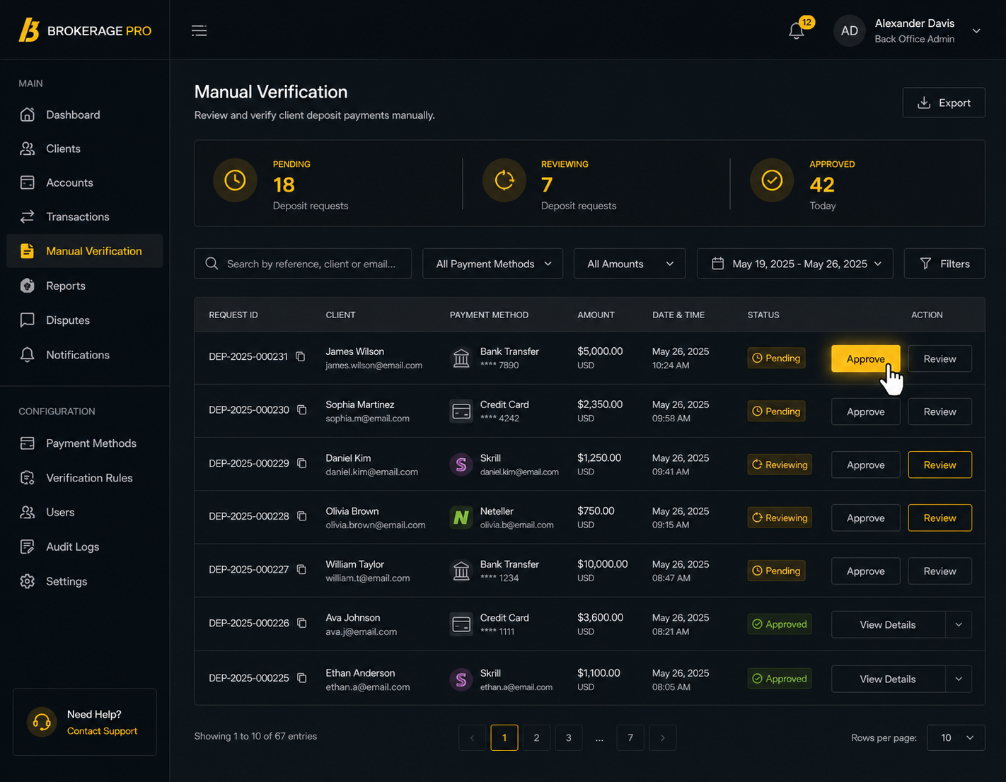Toggle the hamburger sidebar menu icon

[200, 30]
